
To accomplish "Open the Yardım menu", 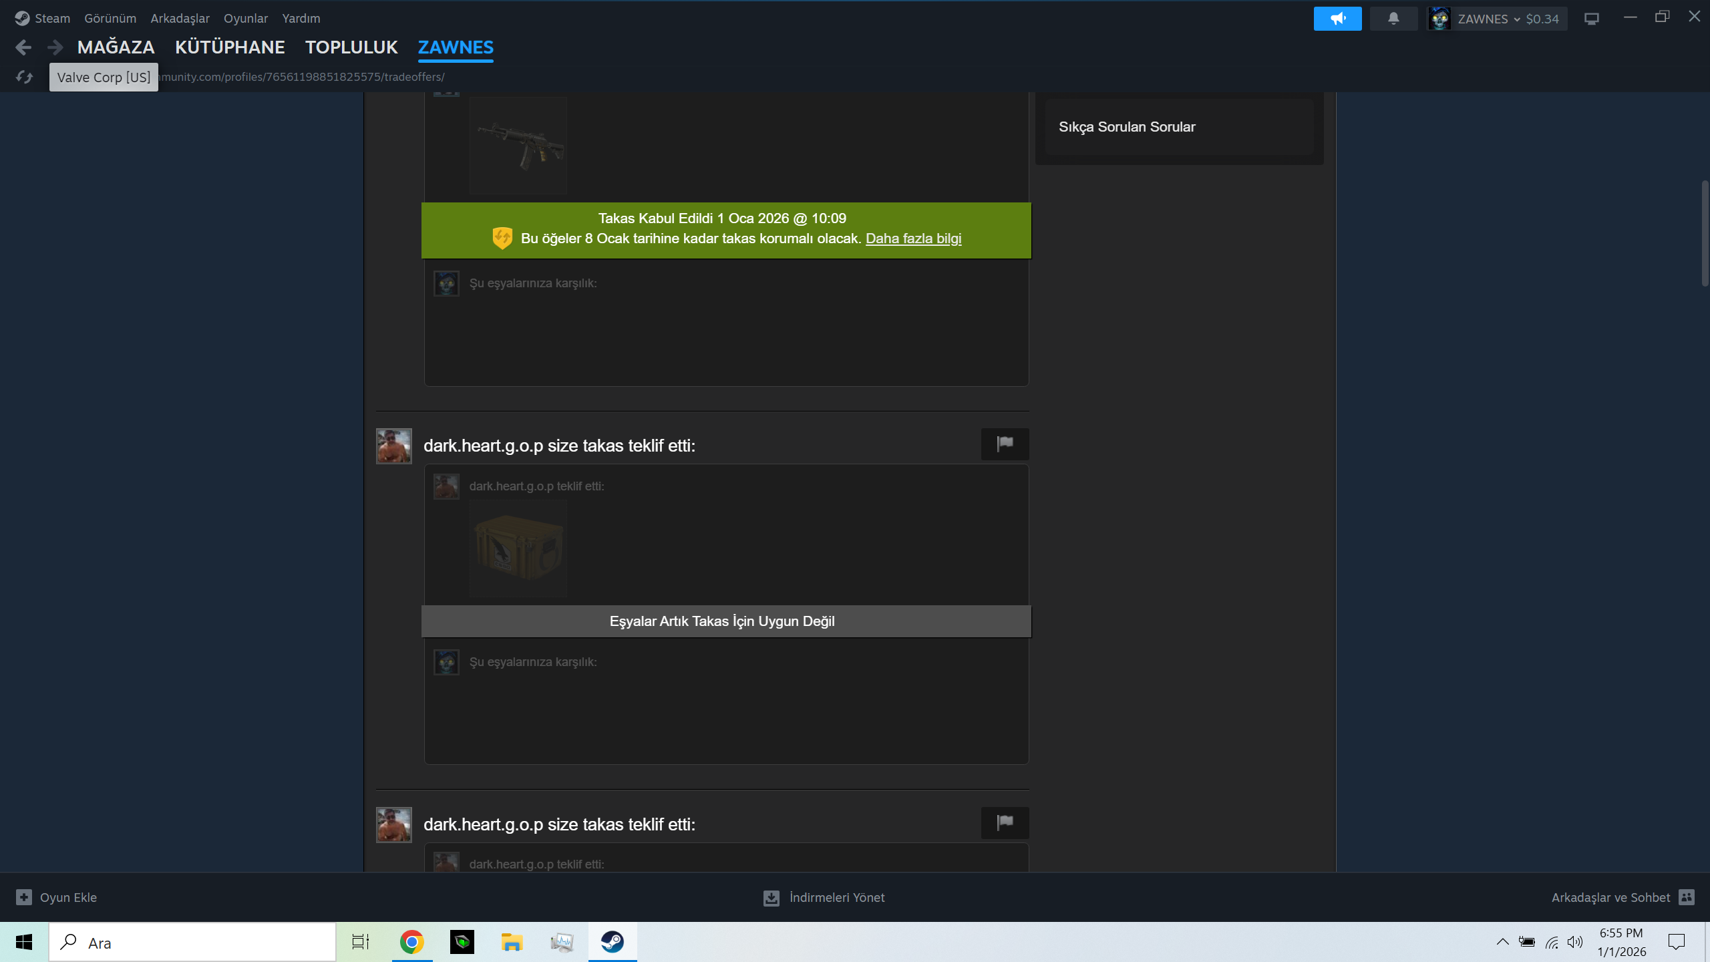I will tap(301, 18).
